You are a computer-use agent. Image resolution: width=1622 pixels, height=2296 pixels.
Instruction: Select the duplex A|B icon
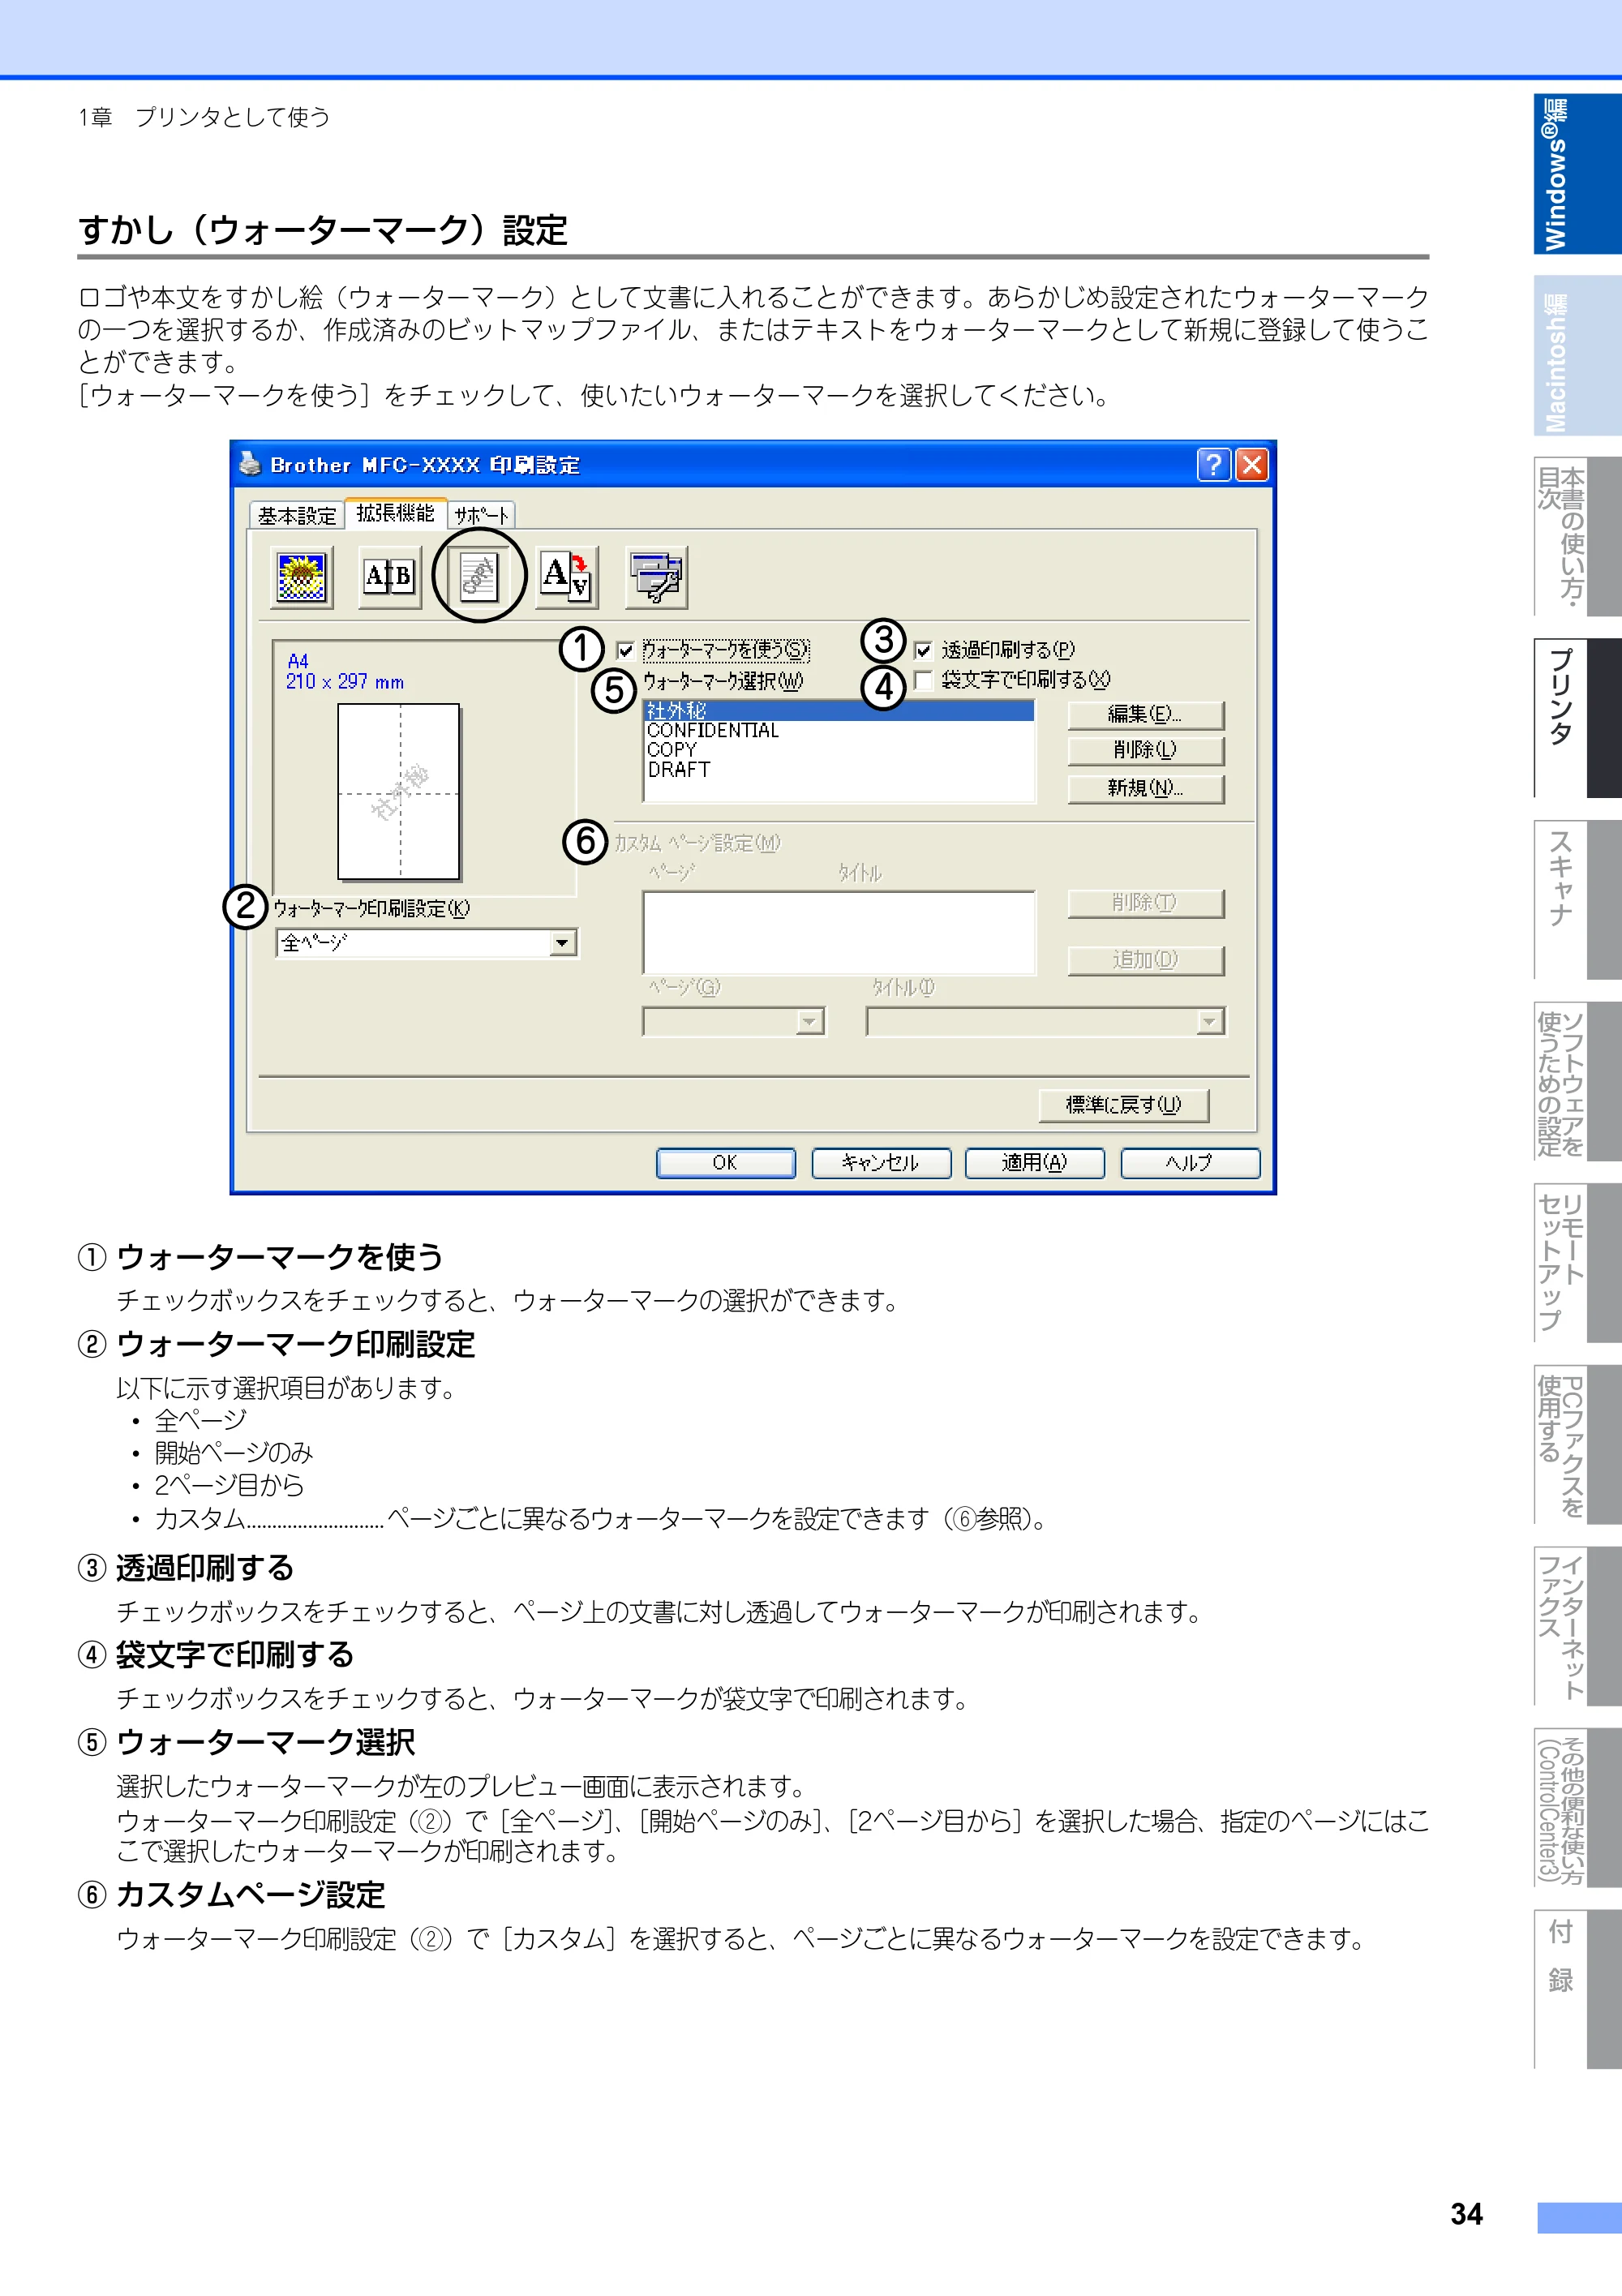click(x=389, y=577)
